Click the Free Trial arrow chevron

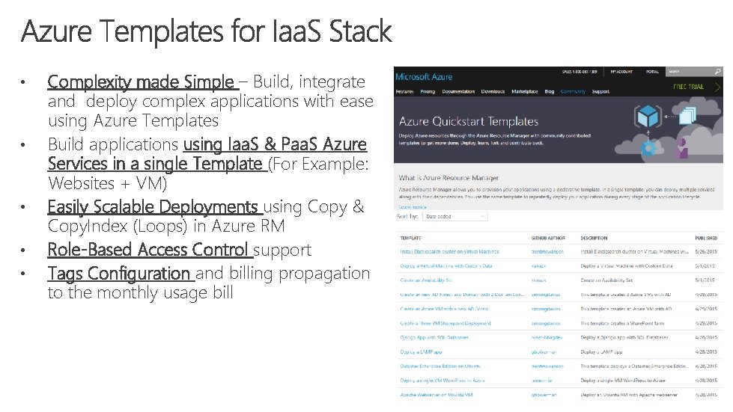718,87
